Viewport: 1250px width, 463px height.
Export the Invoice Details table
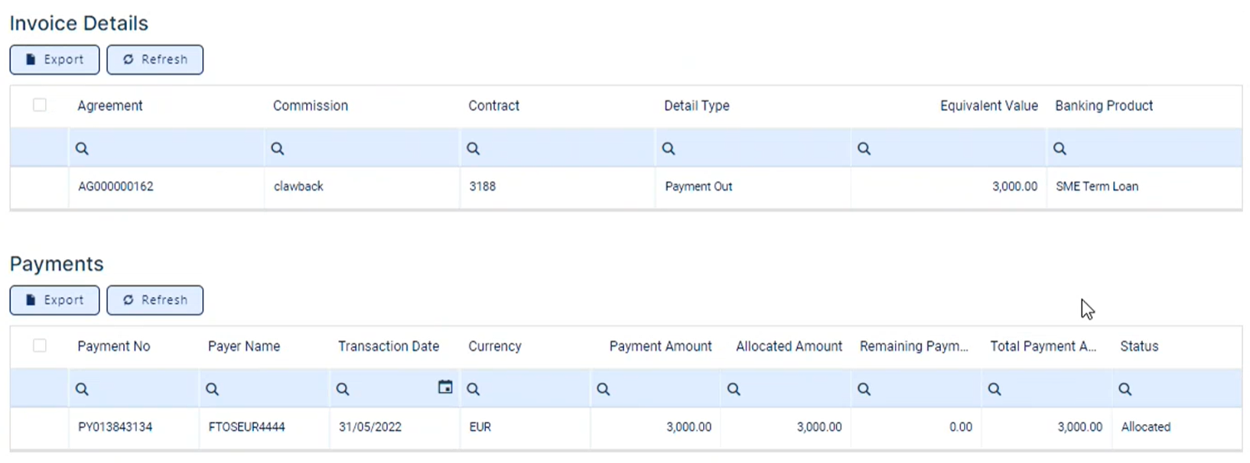pos(54,60)
